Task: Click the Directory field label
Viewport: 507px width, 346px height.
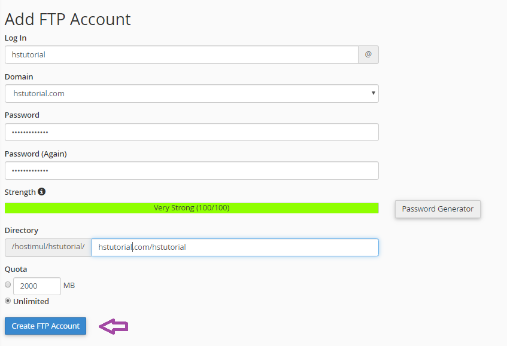Action: 22,230
